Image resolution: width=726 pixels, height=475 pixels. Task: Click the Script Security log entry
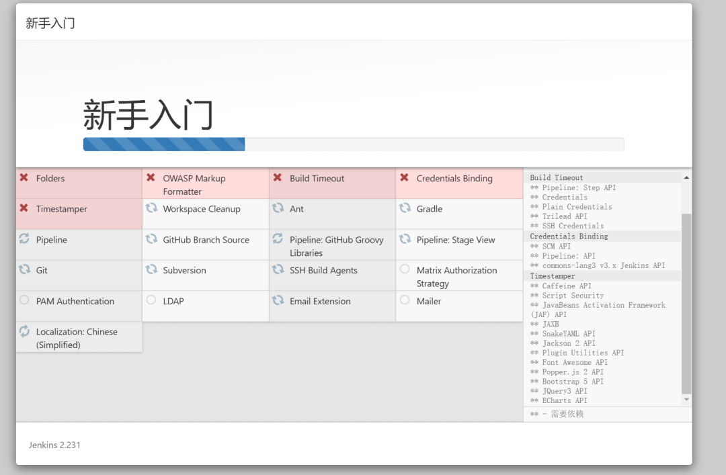(567, 296)
